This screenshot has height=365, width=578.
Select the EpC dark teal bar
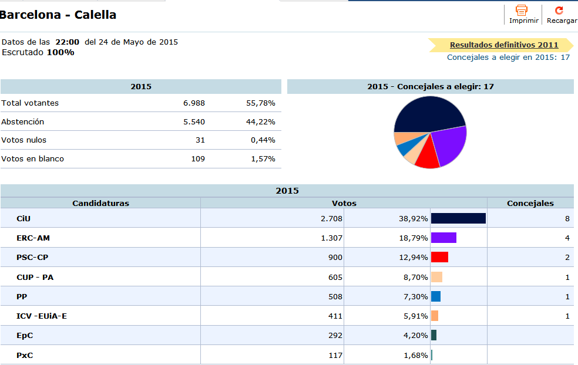coord(433,335)
